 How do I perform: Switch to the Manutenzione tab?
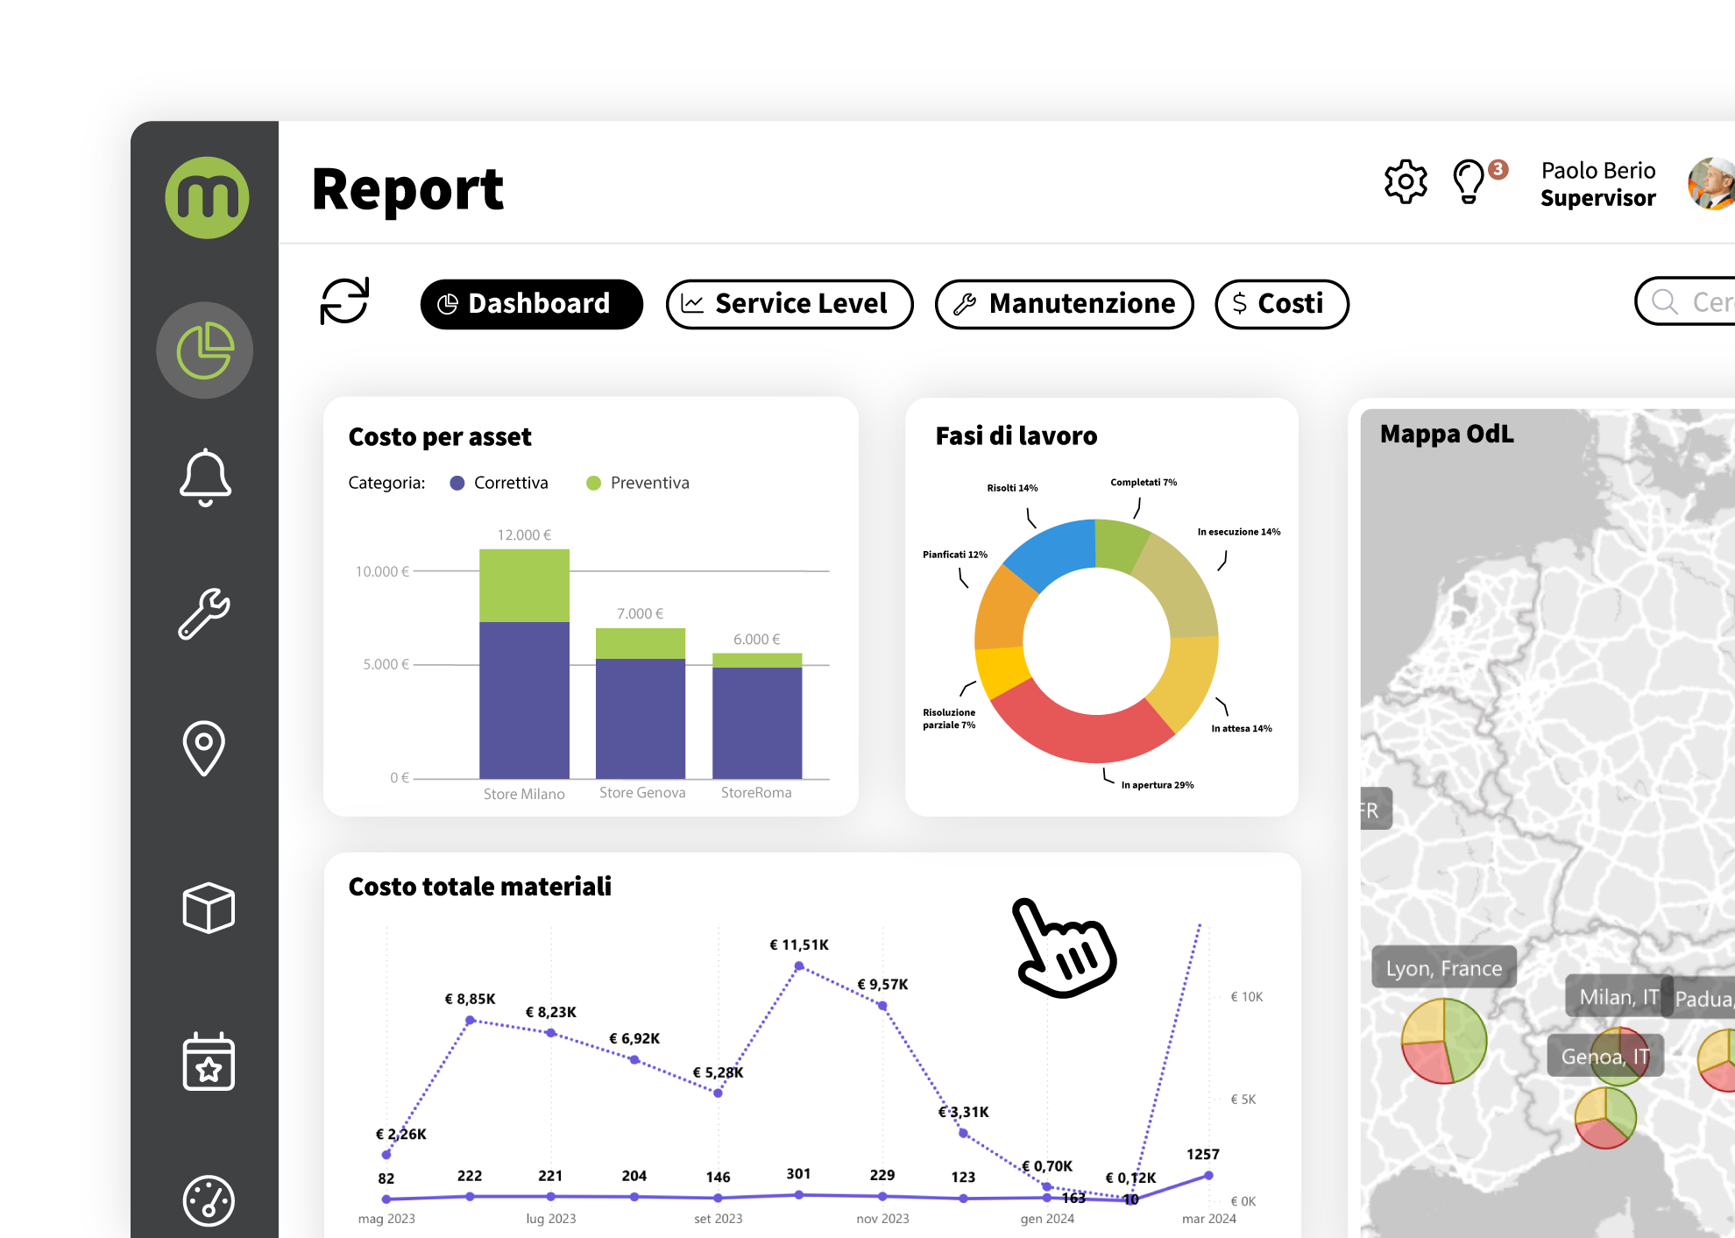click(1064, 304)
